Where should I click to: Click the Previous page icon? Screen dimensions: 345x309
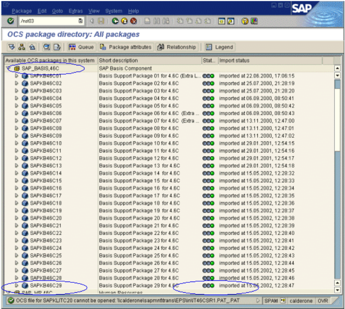[x=189, y=21]
